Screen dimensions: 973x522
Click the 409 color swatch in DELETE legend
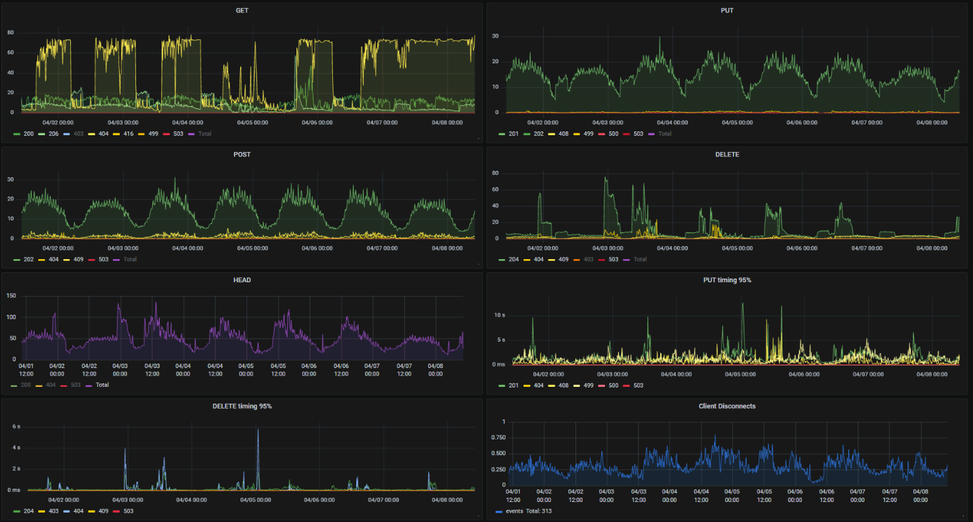pyautogui.click(x=552, y=260)
